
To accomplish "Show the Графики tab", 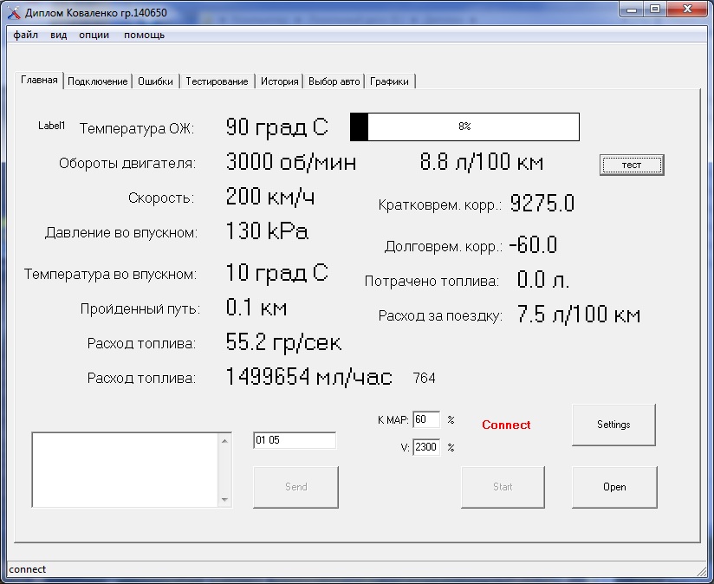I will click(389, 81).
